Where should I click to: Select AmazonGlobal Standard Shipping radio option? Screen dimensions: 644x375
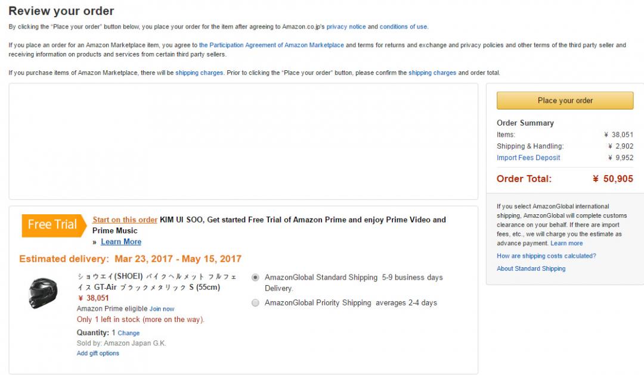tap(256, 277)
